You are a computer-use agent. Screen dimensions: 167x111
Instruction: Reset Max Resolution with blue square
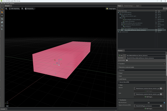[x=164, y=103]
